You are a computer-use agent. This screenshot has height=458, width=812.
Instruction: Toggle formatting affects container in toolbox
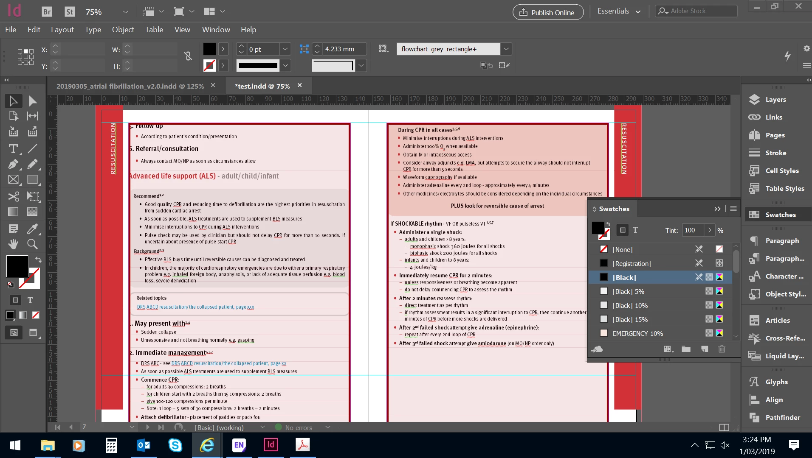15,300
